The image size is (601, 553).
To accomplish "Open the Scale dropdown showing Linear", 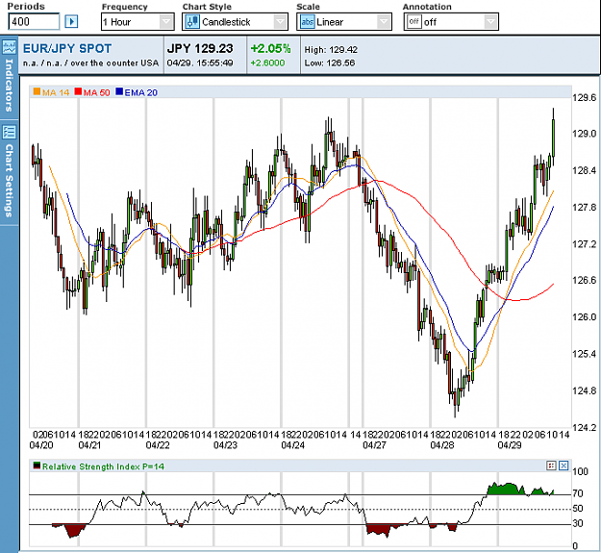I will click(x=344, y=22).
